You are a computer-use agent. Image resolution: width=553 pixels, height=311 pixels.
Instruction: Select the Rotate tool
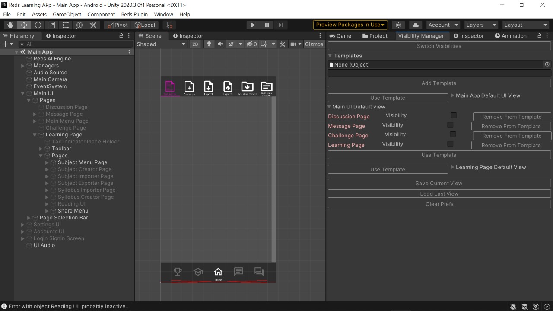(x=38, y=25)
